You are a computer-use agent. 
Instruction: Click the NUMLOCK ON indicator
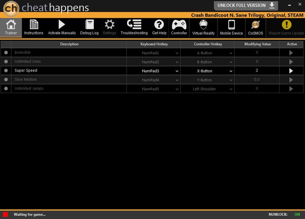point(284,214)
